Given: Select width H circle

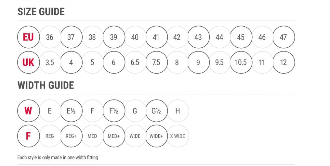Looking at the screenshot, I should click(x=178, y=111).
